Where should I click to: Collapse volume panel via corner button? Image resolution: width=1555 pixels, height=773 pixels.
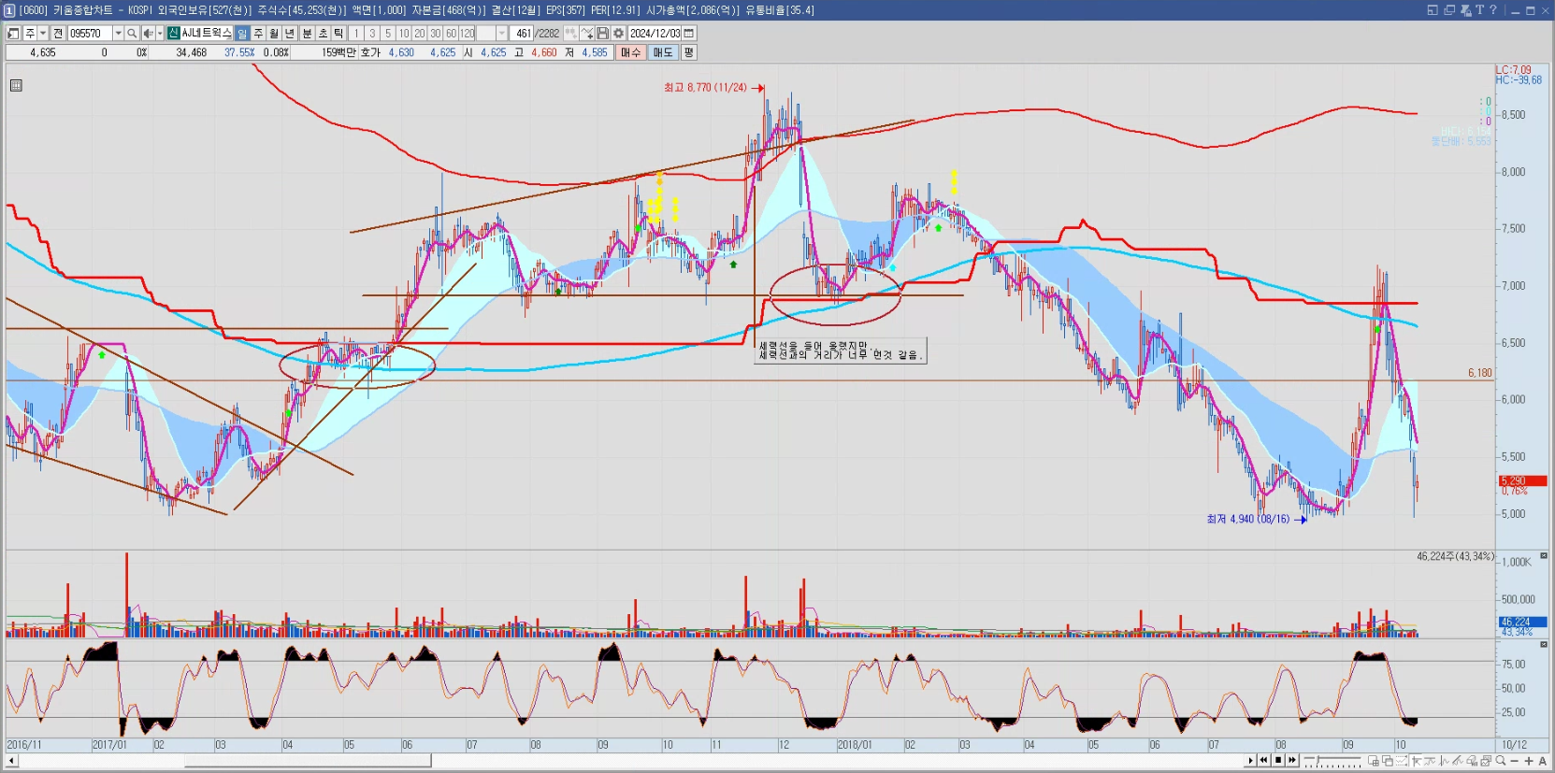[1544, 555]
